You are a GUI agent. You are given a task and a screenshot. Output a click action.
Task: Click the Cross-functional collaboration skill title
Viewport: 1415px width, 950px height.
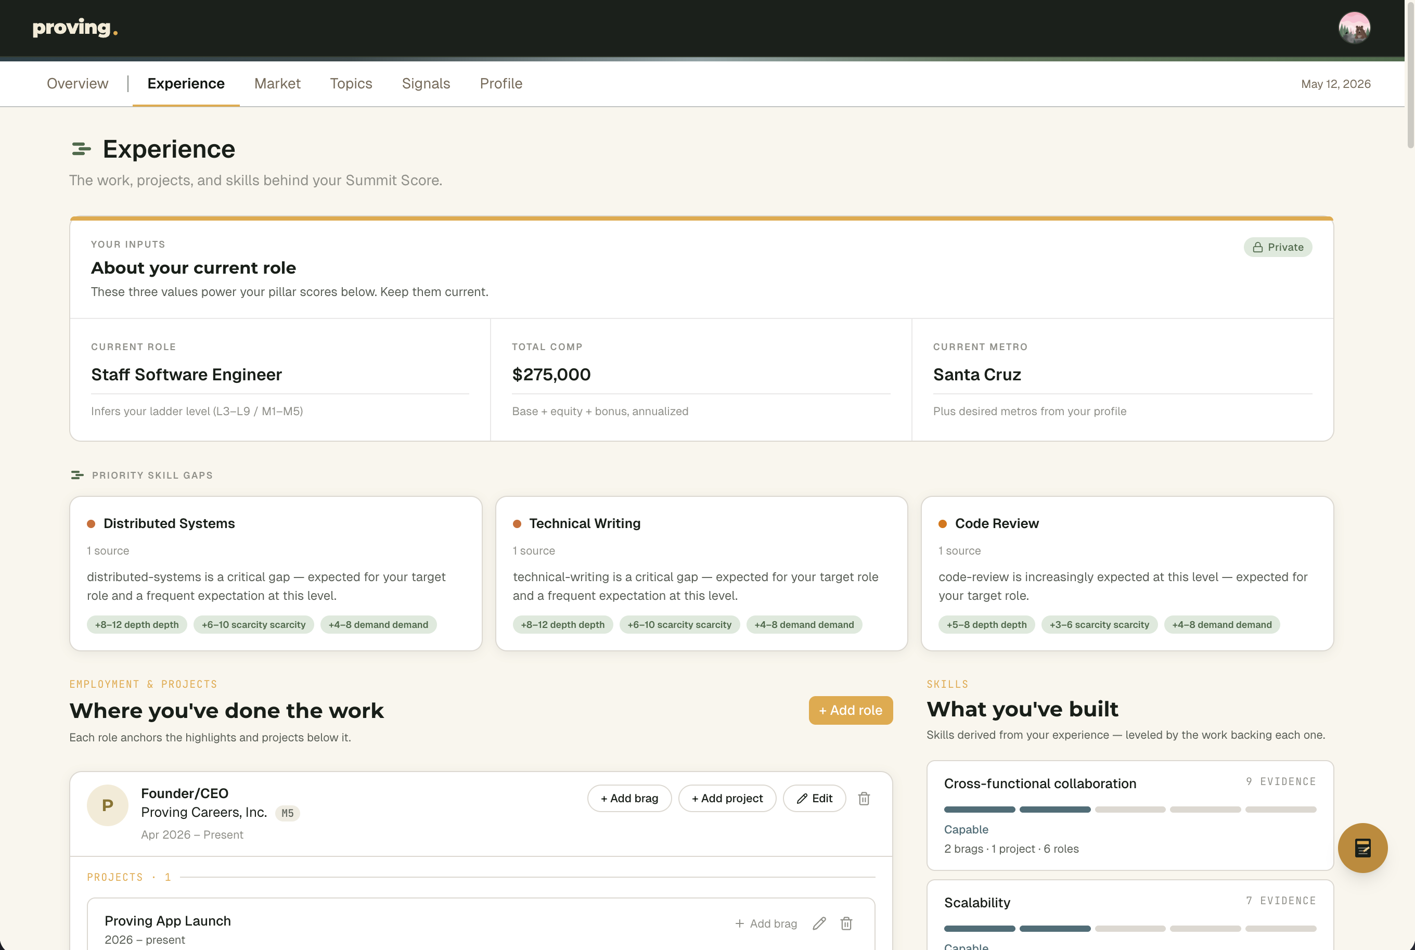pyautogui.click(x=1040, y=784)
